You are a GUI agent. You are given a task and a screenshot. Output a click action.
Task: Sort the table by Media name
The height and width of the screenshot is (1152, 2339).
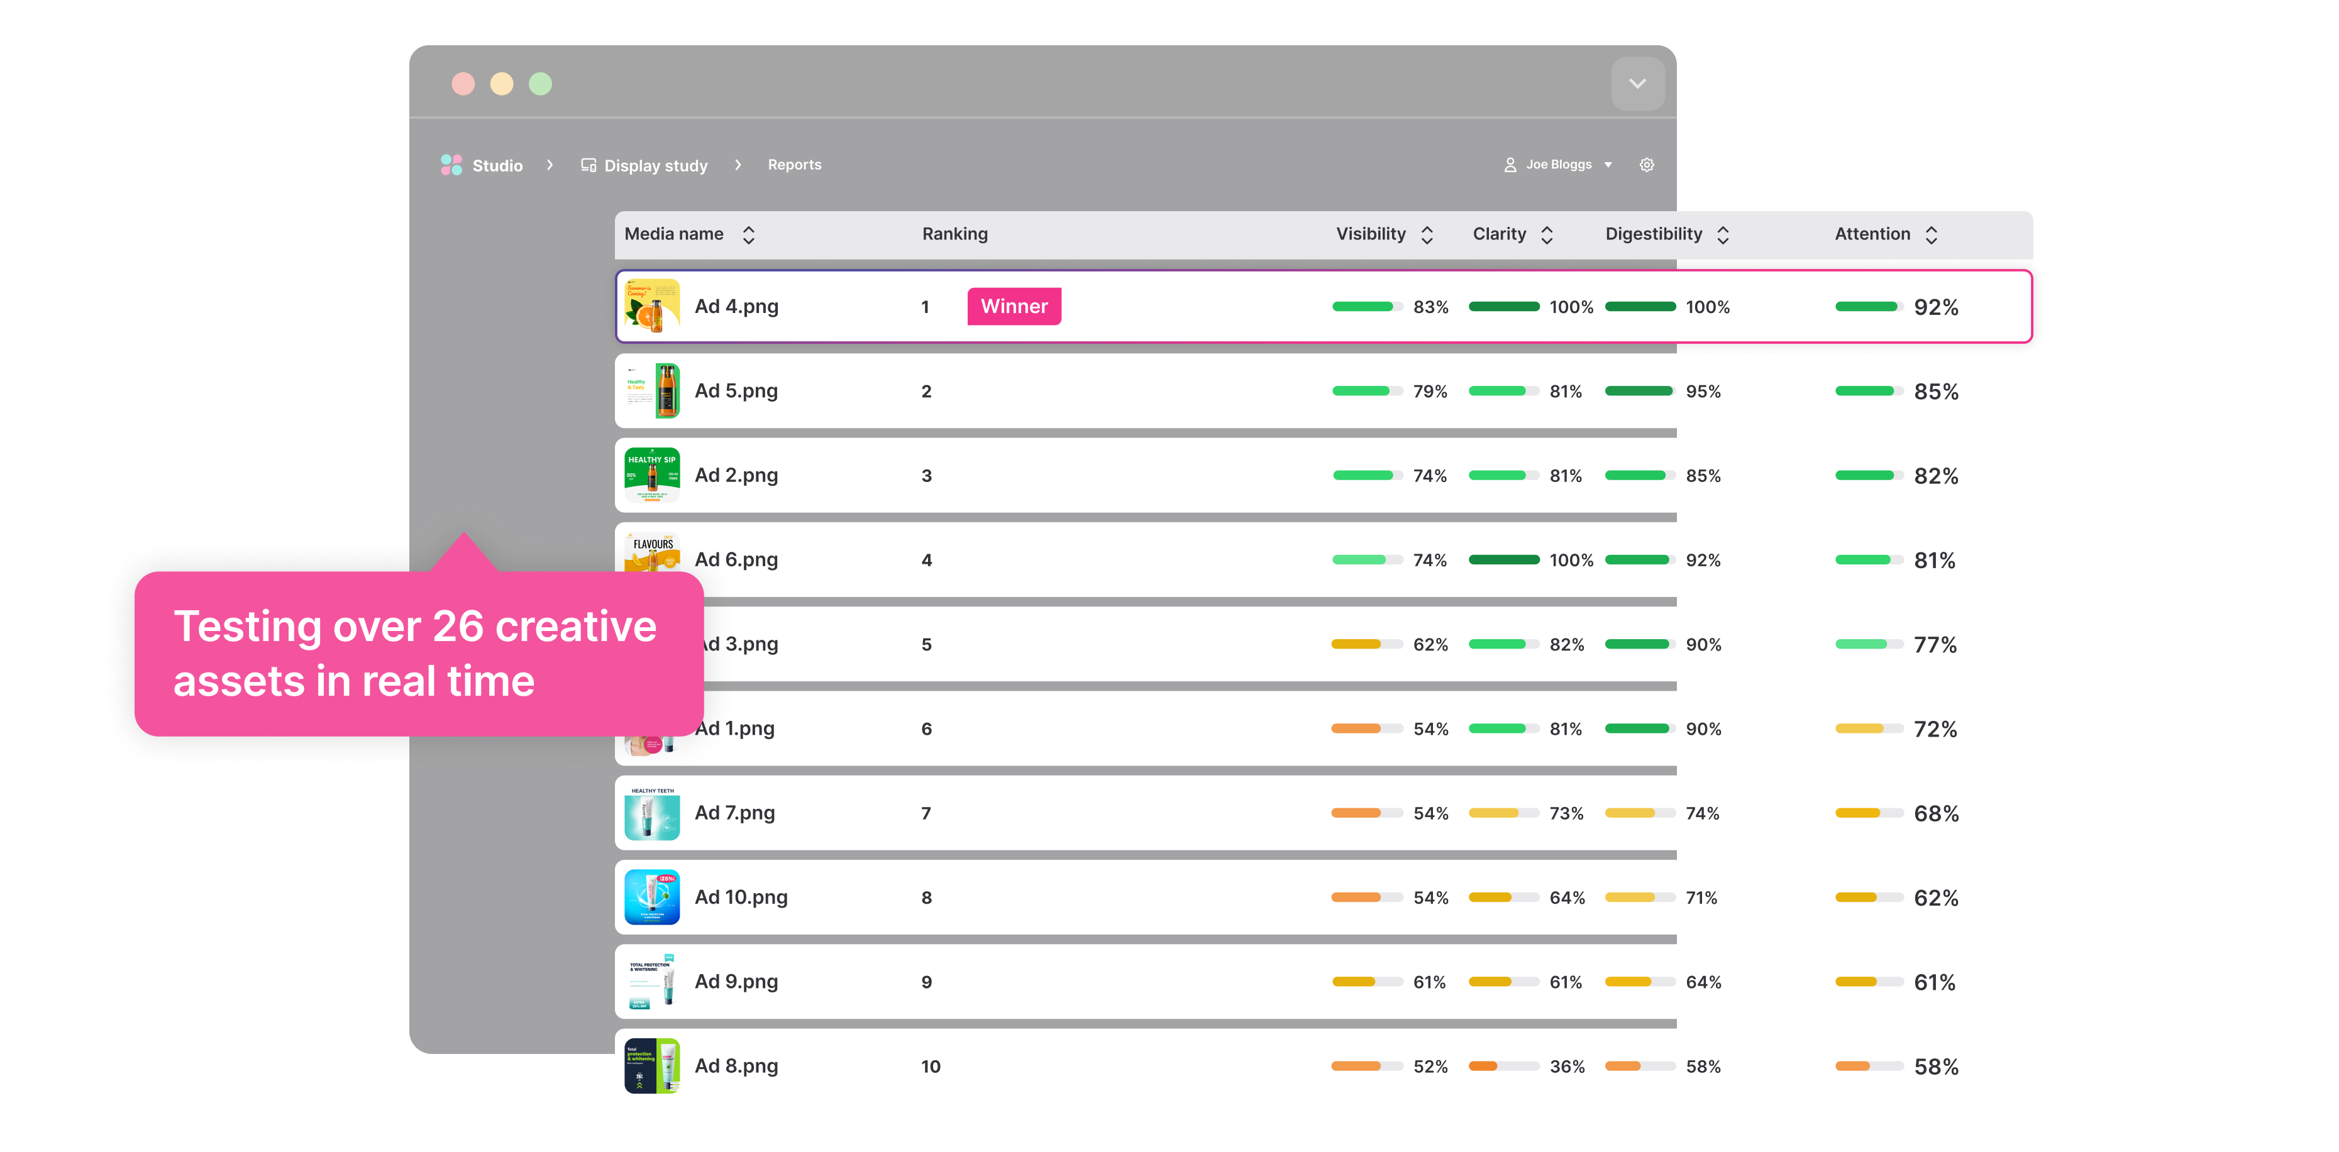click(x=748, y=234)
